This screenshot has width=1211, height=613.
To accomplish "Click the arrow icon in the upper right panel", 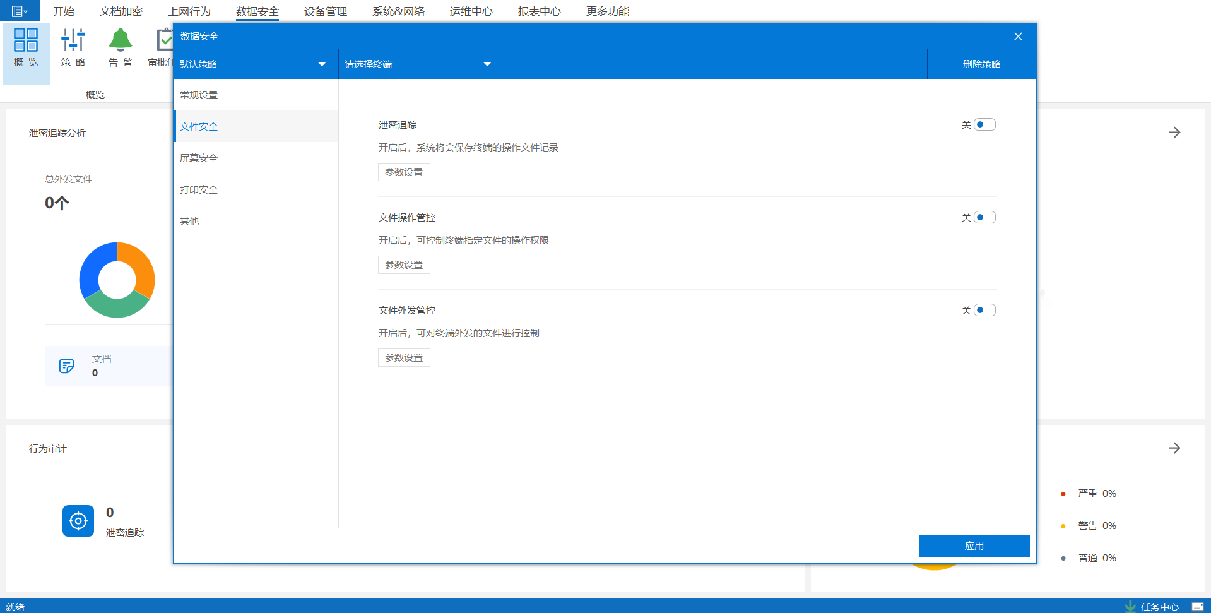I will click(x=1174, y=133).
